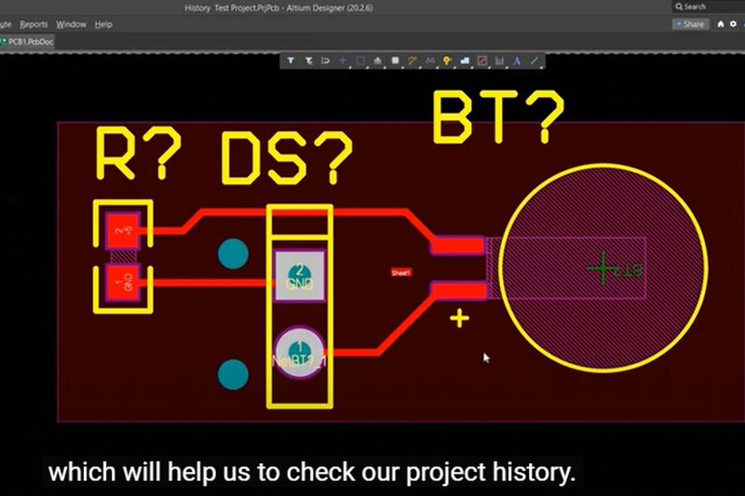Select the Place String text tool
The width and height of the screenshot is (745, 496).
click(517, 60)
